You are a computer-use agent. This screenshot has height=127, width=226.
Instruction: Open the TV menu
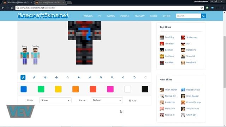click(x=100, y=16)
